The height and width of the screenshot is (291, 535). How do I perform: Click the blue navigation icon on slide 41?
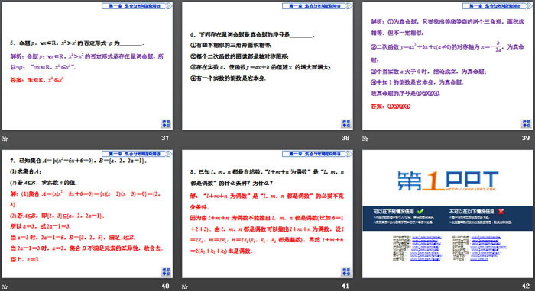tap(346, 272)
